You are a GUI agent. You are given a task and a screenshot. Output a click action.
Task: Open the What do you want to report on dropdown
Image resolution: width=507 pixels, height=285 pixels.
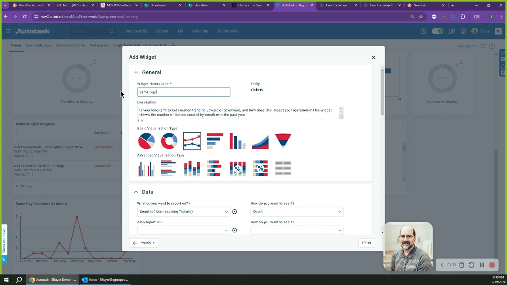click(x=183, y=212)
